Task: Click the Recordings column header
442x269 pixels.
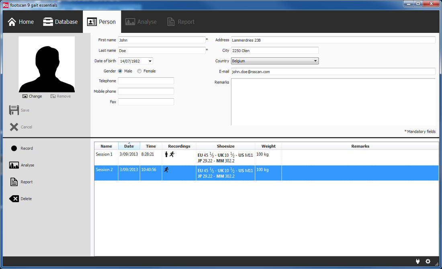Action: (x=179, y=146)
